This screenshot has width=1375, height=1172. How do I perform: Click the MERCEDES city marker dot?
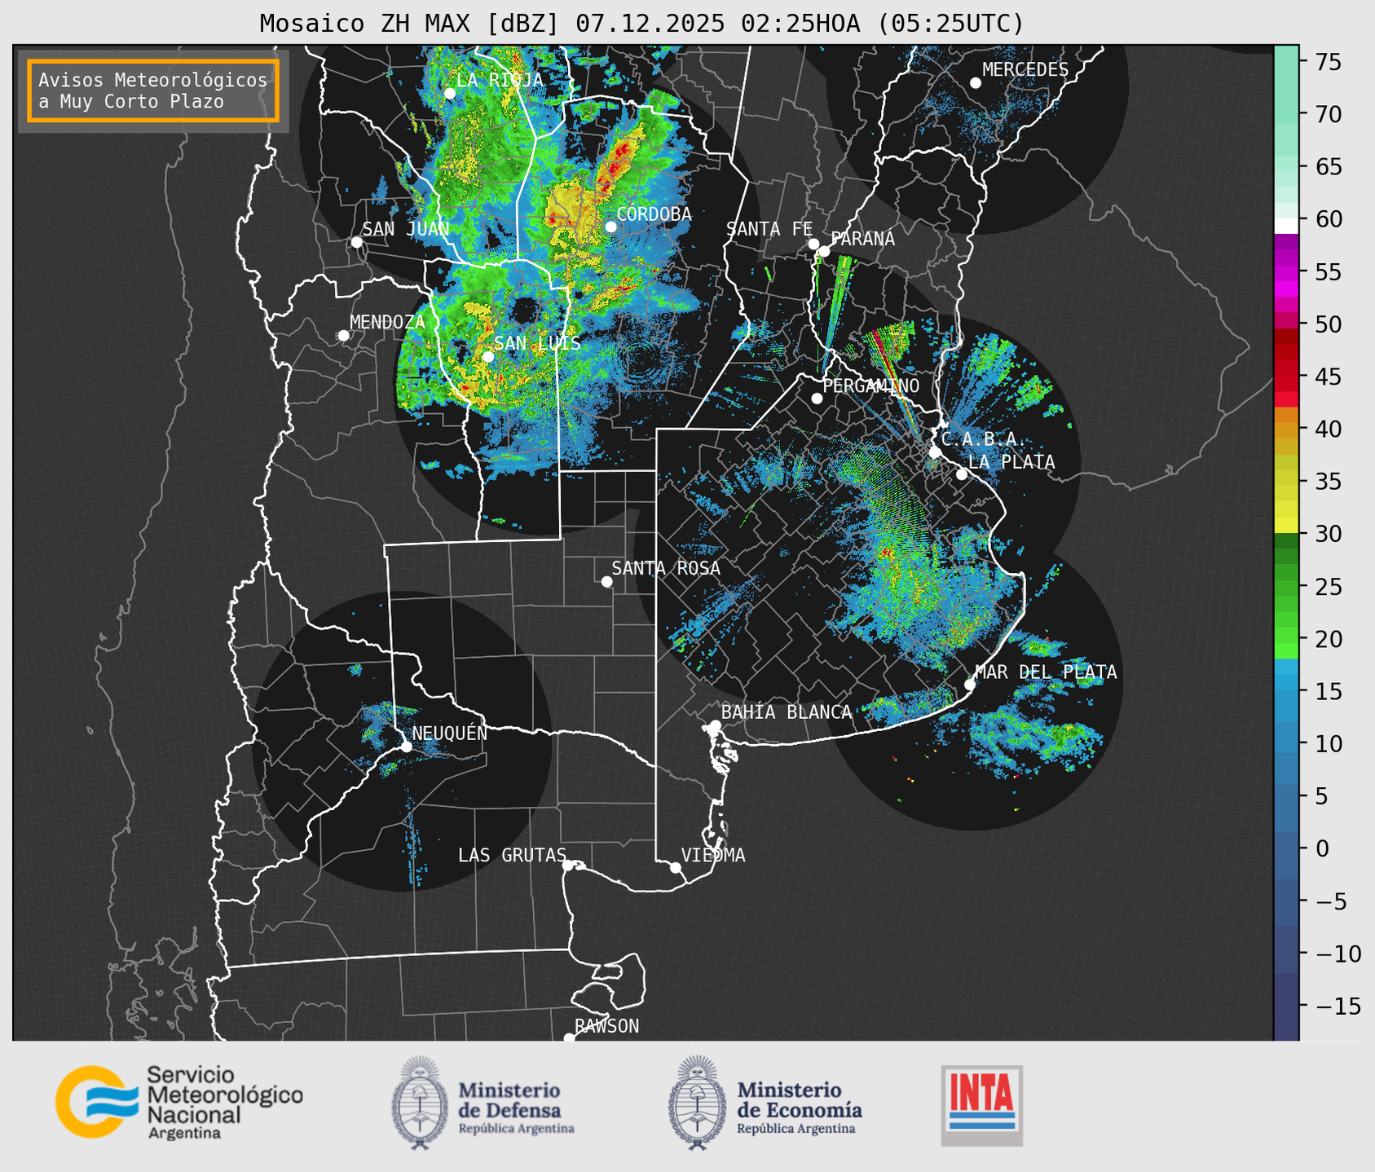(x=976, y=83)
